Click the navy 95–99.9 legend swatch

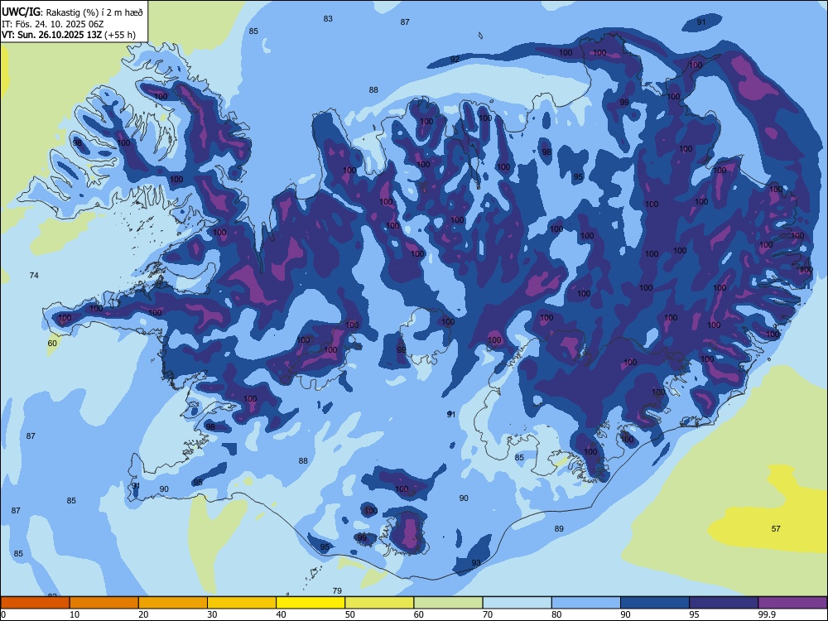click(x=724, y=603)
